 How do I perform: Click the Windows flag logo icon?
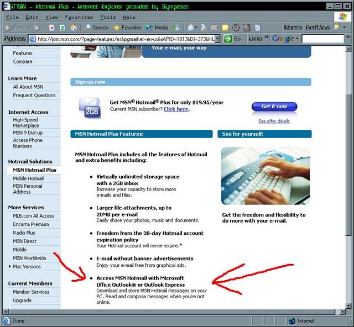[x=342, y=17]
